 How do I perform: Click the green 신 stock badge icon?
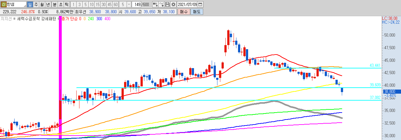[4, 5]
